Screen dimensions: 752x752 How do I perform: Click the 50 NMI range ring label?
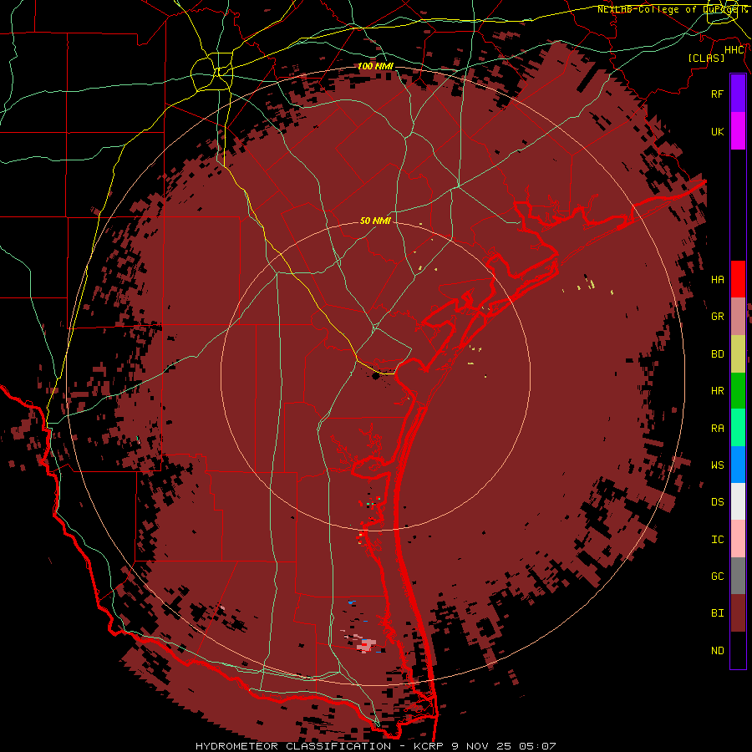click(x=375, y=221)
